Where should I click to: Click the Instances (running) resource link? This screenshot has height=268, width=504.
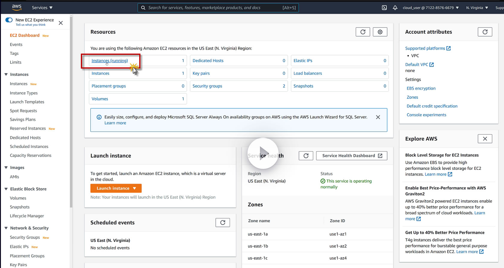tap(110, 61)
